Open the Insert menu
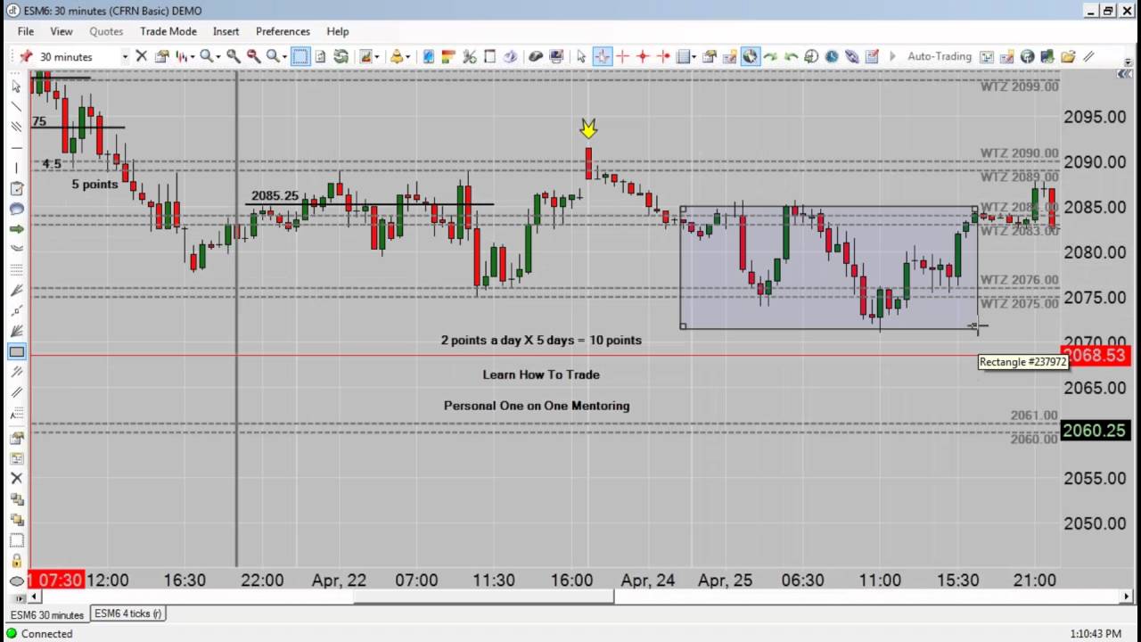The height and width of the screenshot is (642, 1141). 226,31
